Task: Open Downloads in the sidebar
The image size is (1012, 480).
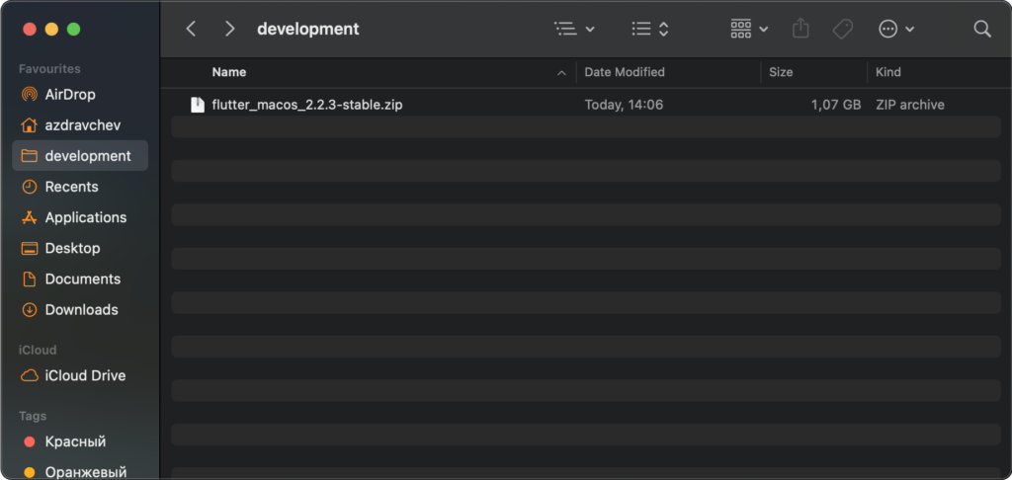Action: point(80,310)
